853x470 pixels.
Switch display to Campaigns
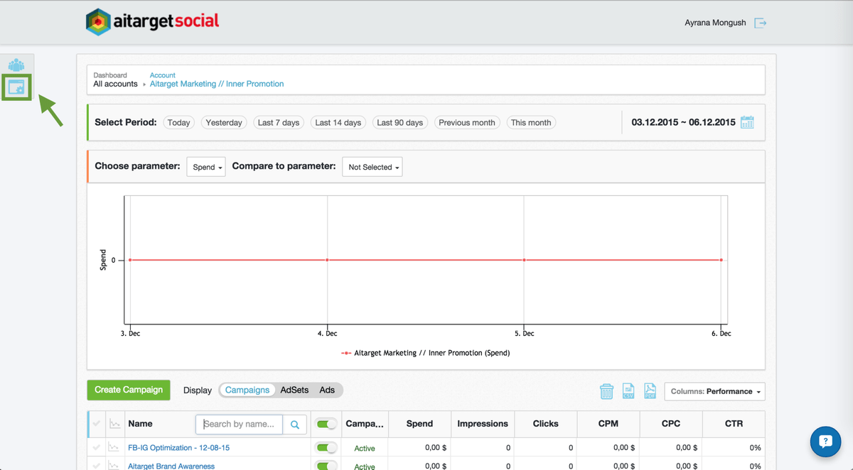[247, 390]
